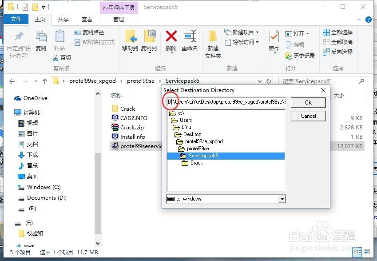Screen dimensions: 377x261
Task: Select c:\ in the directory tree
Action: 177,113
